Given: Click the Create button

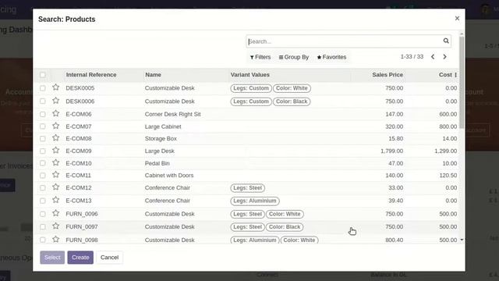Looking at the screenshot, I should [x=80, y=258].
